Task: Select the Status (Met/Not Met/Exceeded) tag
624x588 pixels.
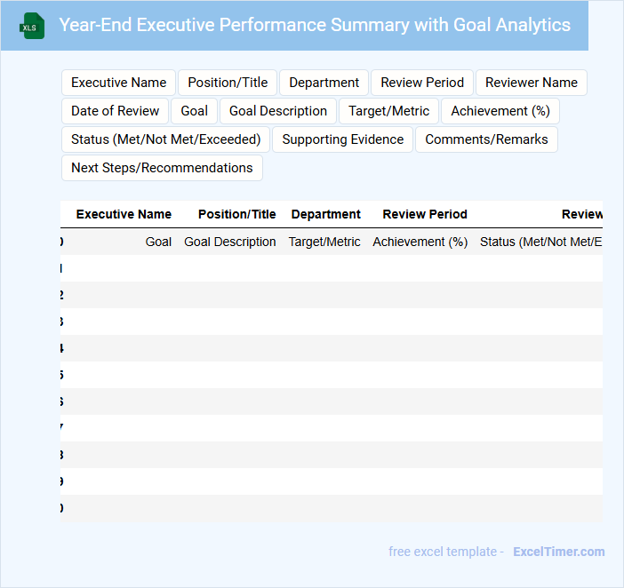Action: click(x=166, y=139)
